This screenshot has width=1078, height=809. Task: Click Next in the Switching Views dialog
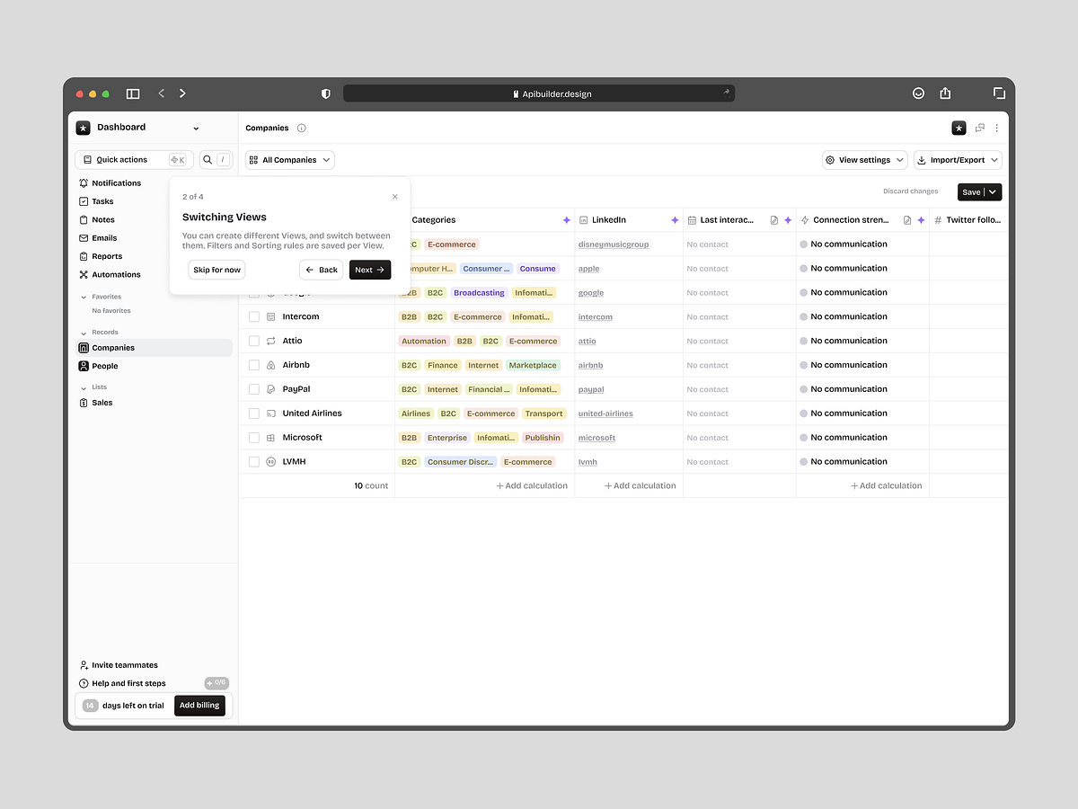369,269
